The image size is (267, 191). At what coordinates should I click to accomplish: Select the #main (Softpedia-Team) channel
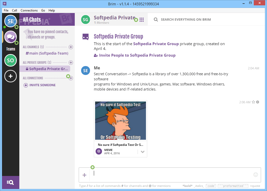47,53
